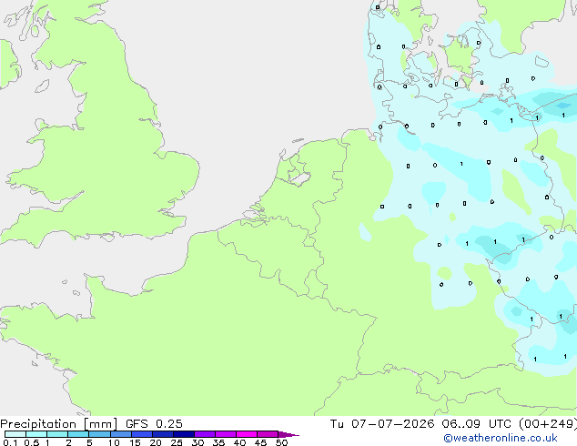577x446 pixels.
Task: Click the 2–5 mm legend swatch
Action: click(x=78, y=434)
